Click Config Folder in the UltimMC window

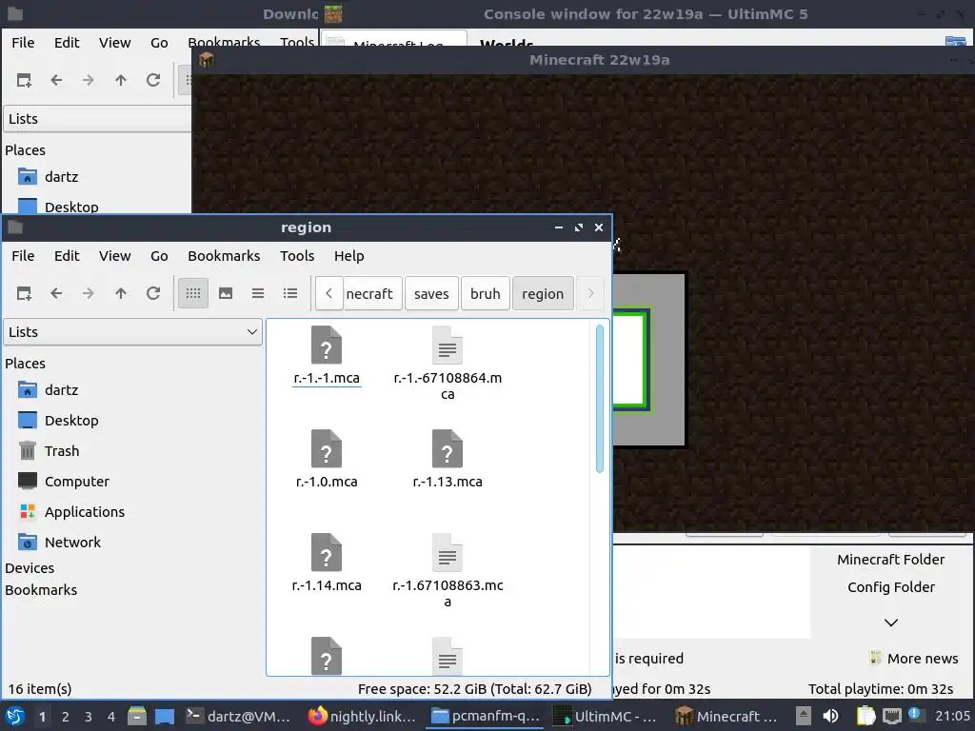click(x=891, y=587)
